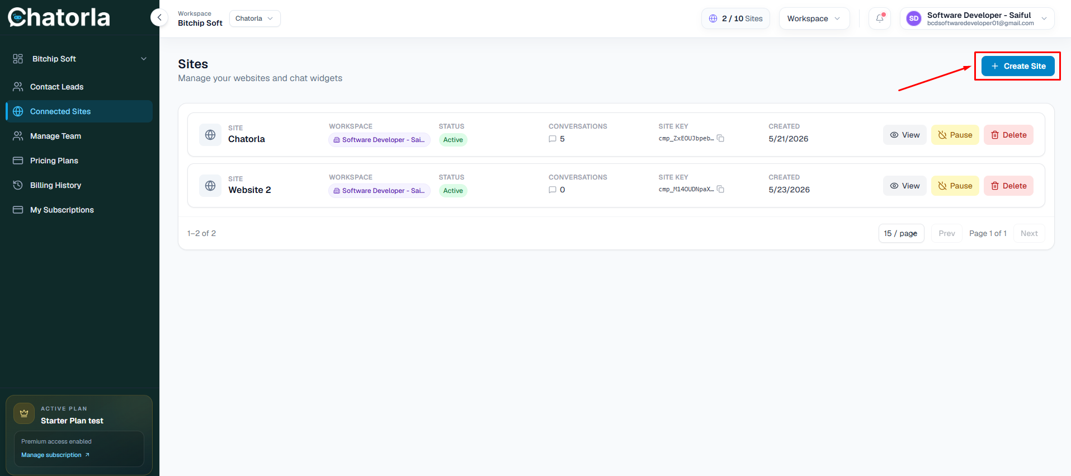Delete the Website 2 site
The image size is (1071, 476).
[x=1009, y=186]
